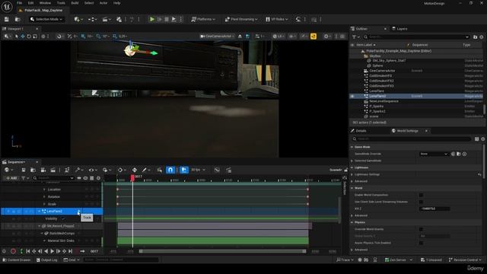Select the translate gizmo tool in viewport toolbar
The width and height of the screenshot is (487, 274).
click(x=23, y=37)
